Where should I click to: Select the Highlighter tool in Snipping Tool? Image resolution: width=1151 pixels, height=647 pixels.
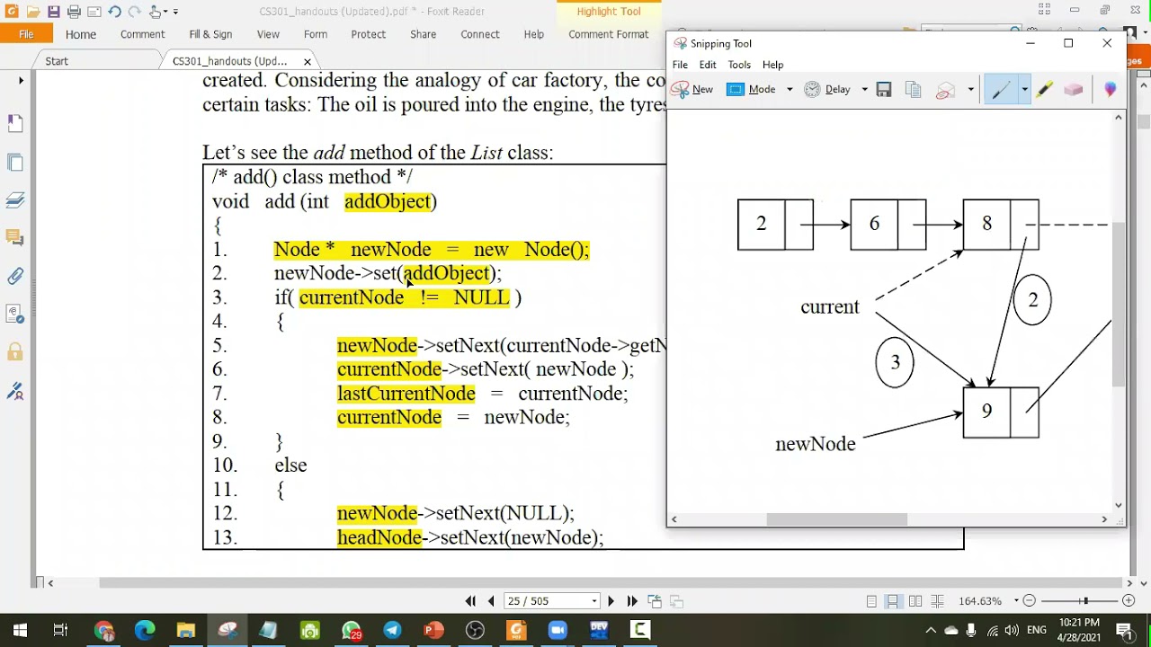coord(1044,89)
